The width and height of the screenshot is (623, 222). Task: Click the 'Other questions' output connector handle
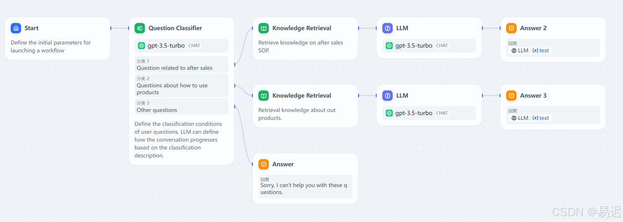235,107
